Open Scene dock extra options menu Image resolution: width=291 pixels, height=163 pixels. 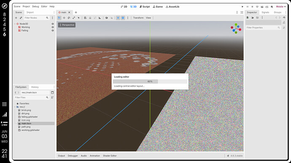tap(52, 18)
